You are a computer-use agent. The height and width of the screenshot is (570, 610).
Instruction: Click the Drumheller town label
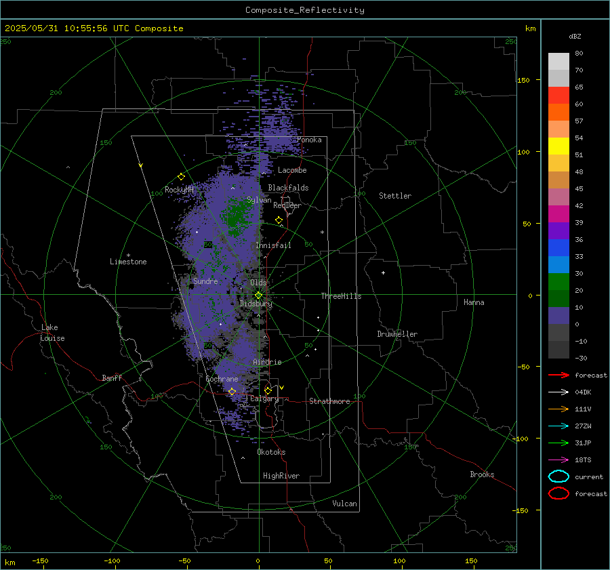(397, 334)
